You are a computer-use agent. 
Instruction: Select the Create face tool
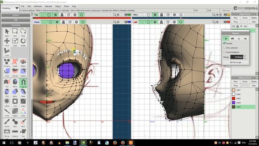point(15,62)
